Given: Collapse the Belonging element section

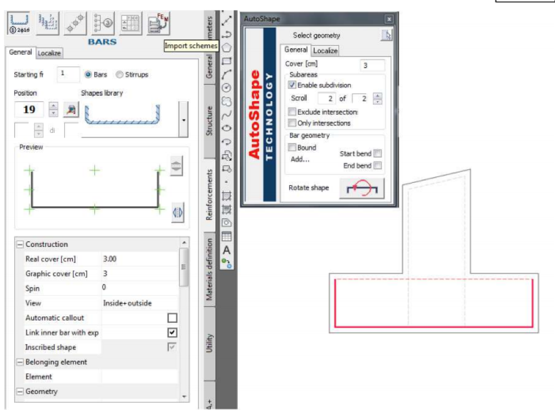Looking at the screenshot, I should coord(19,362).
